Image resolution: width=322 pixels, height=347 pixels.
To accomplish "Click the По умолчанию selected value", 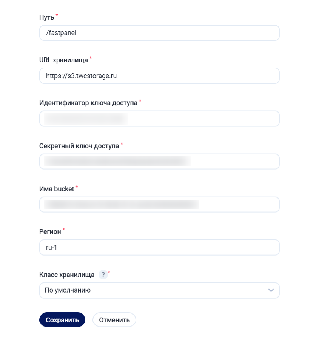I will pos(68,290).
